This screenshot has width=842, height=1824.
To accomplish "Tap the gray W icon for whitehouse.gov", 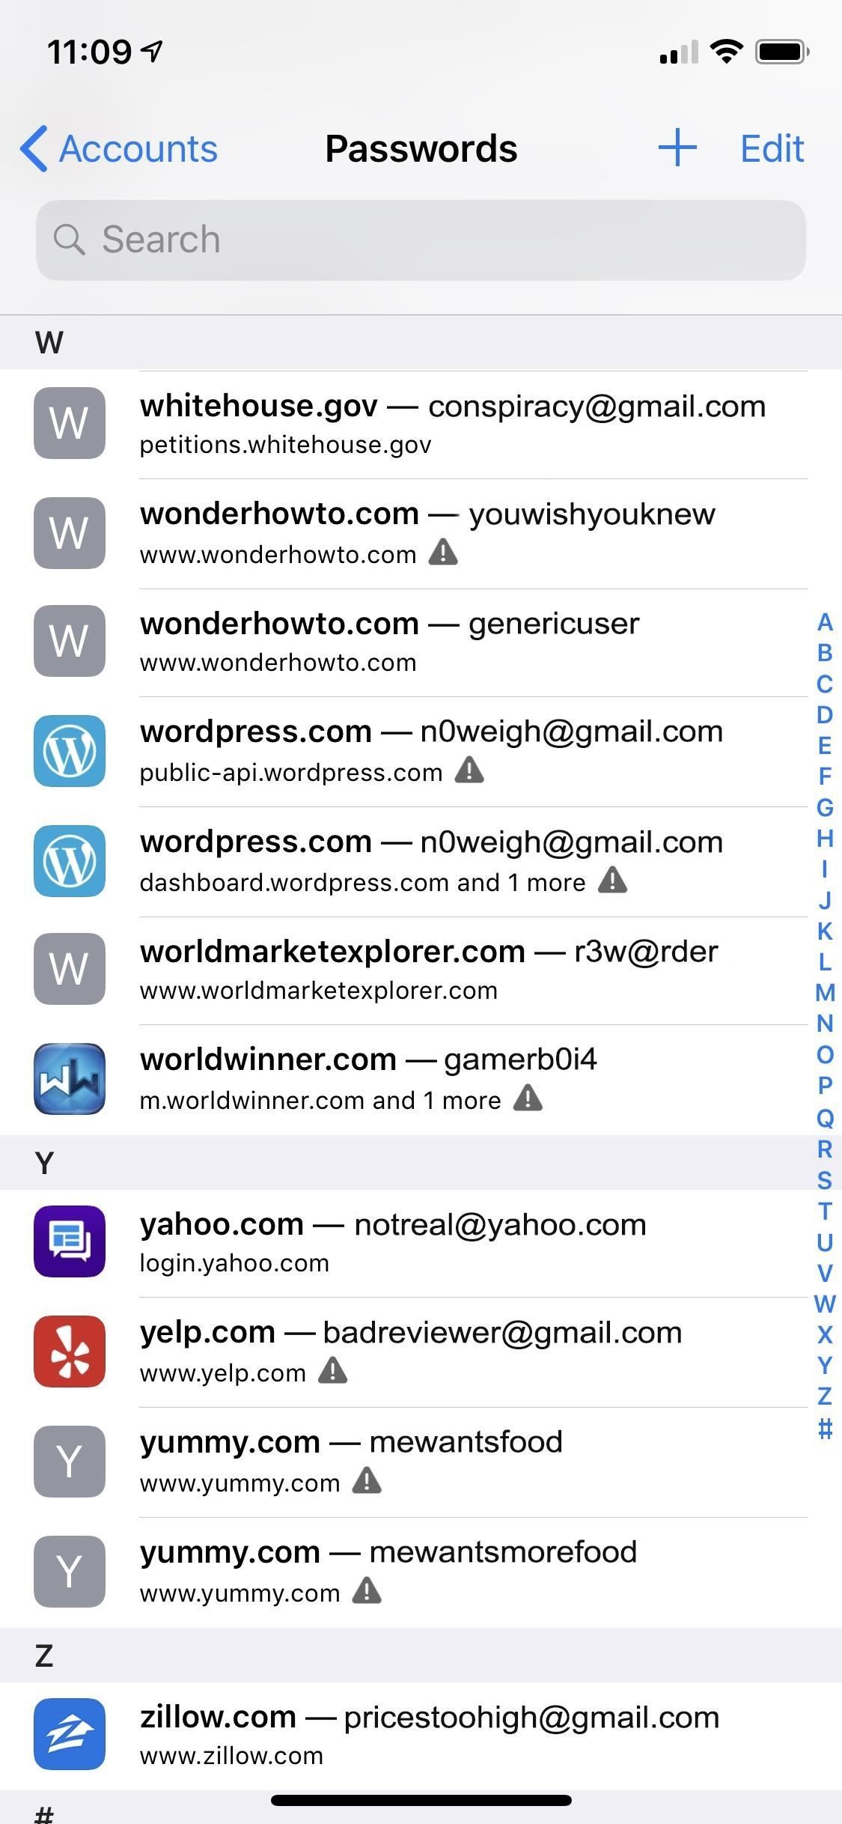I will pos(70,423).
